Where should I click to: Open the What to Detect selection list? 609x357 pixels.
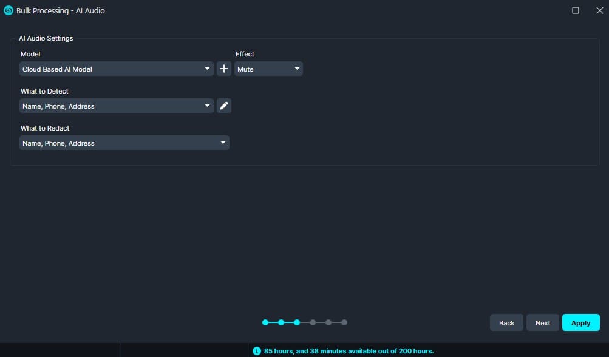[115, 106]
